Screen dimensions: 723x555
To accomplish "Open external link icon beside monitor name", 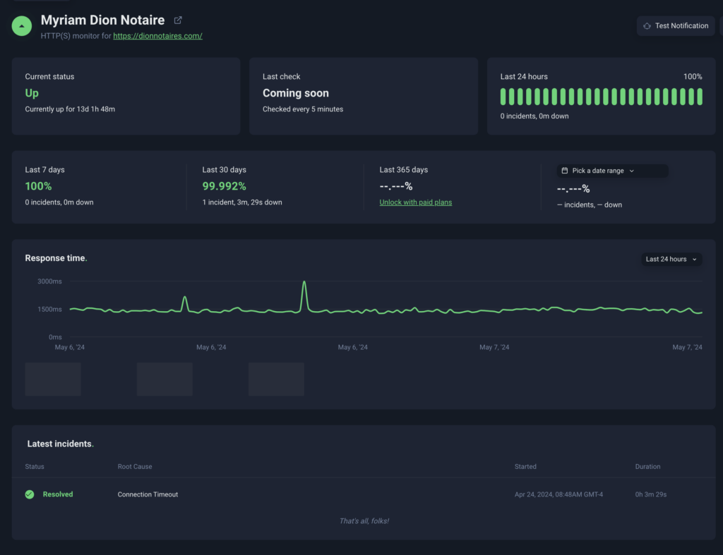I will (x=178, y=20).
